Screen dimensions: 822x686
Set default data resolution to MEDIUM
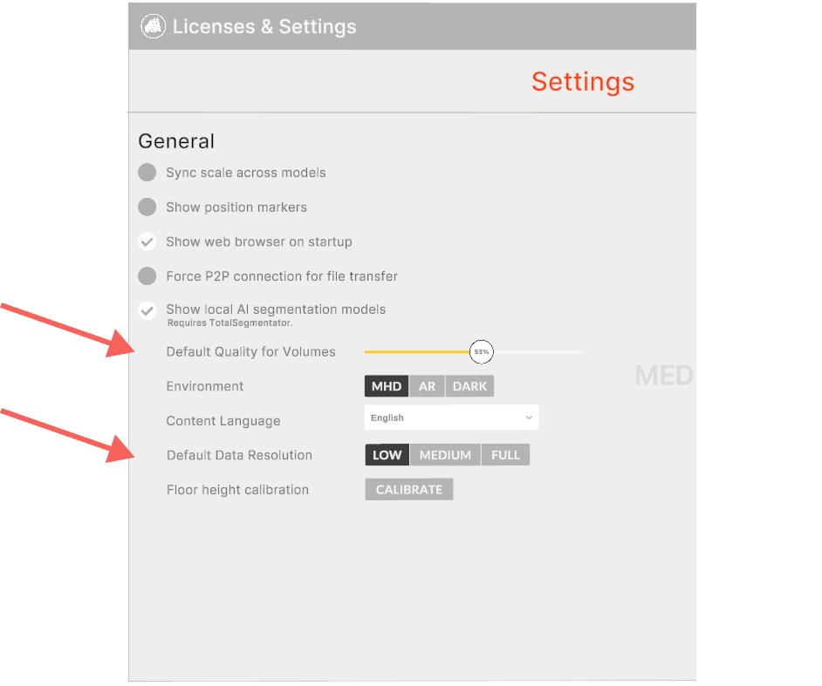pyautogui.click(x=445, y=455)
